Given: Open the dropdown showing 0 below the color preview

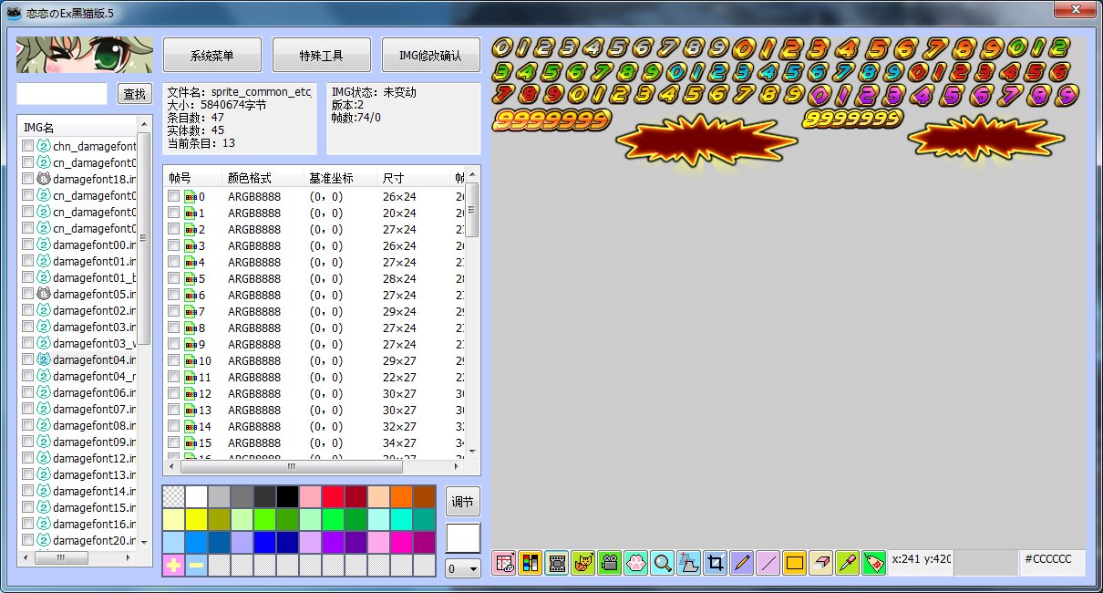Looking at the screenshot, I should pos(463,568).
